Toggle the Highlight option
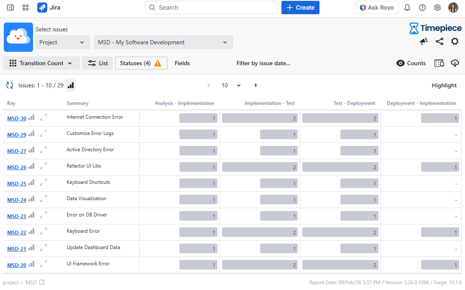The width and height of the screenshot is (465, 290). point(444,85)
